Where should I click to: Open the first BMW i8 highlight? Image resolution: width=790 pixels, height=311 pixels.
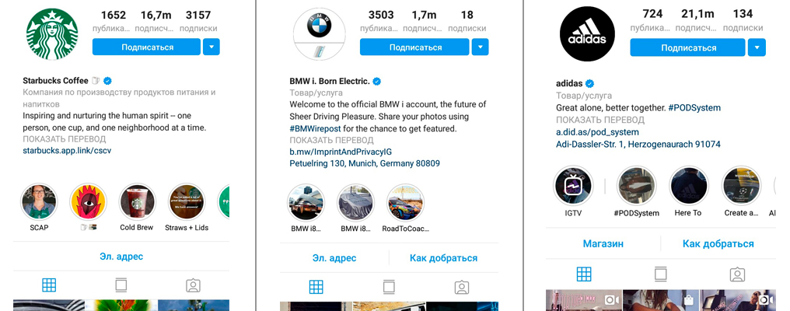[x=306, y=203]
